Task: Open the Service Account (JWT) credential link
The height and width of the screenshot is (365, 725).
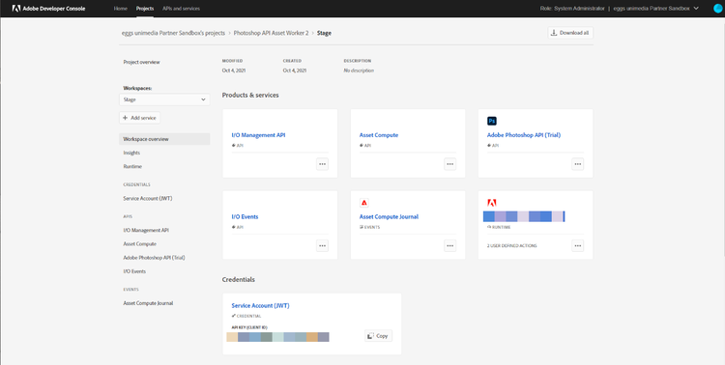Action: (260, 305)
